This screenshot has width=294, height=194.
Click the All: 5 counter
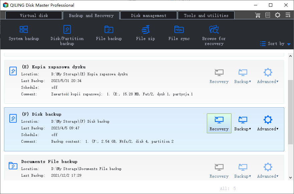tap(228, 189)
